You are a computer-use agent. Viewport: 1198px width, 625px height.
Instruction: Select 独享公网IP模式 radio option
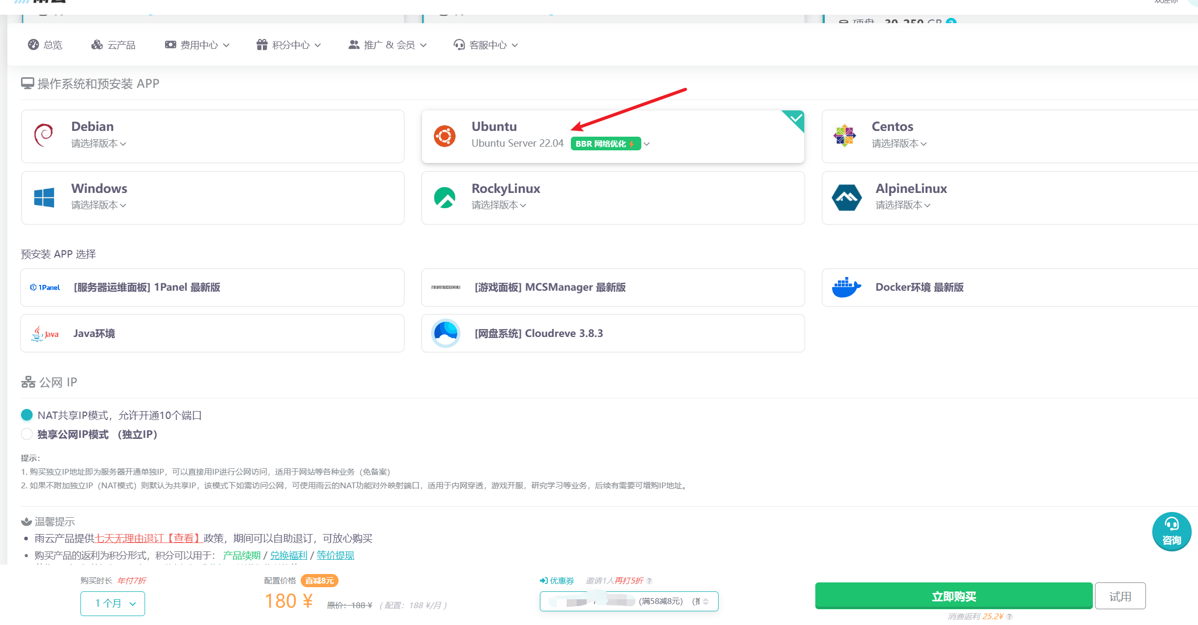click(27, 434)
